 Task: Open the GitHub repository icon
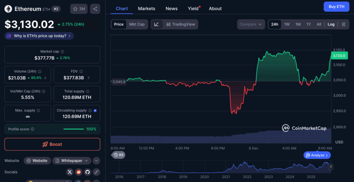click(x=87, y=172)
